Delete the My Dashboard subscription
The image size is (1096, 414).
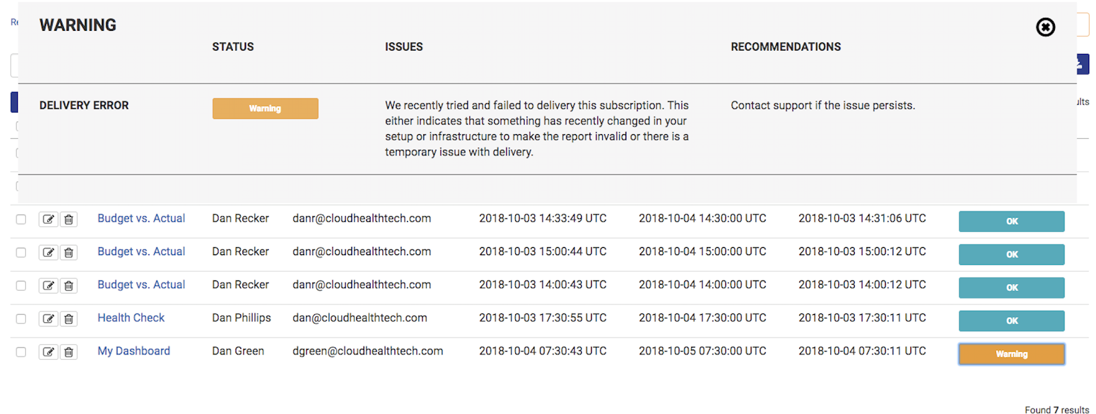[68, 352]
